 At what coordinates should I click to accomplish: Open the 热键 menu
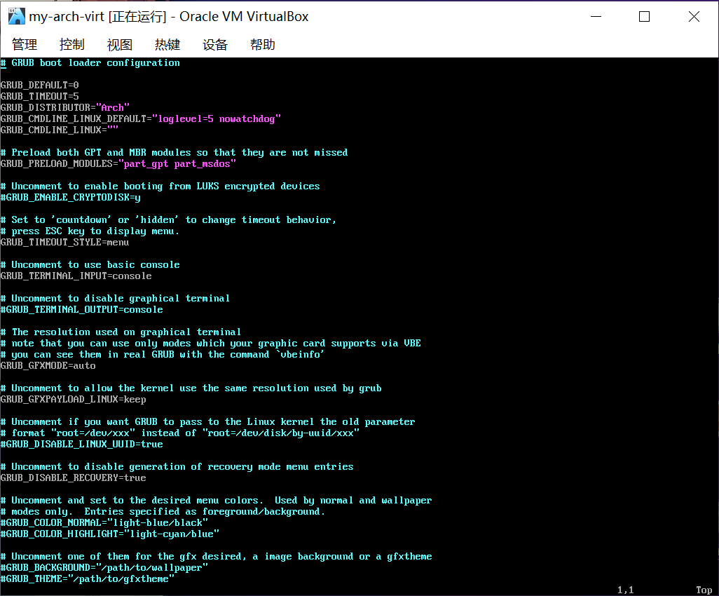(167, 44)
